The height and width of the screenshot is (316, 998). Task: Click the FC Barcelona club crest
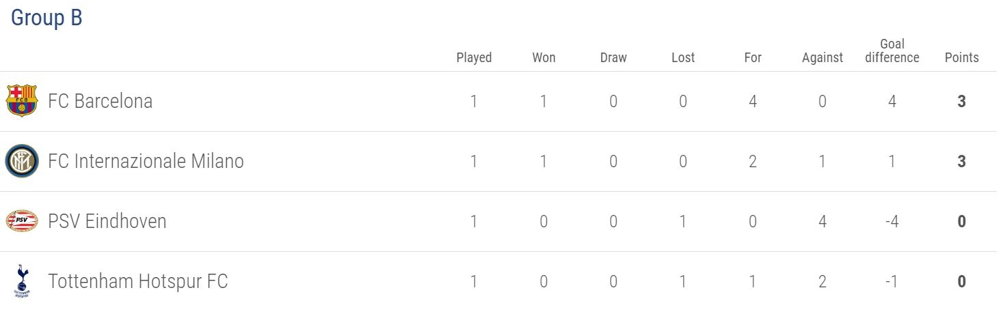(21, 101)
